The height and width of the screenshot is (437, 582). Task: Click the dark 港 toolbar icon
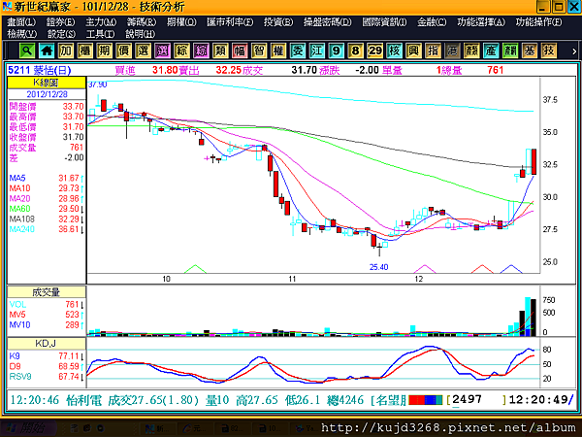coord(452,50)
